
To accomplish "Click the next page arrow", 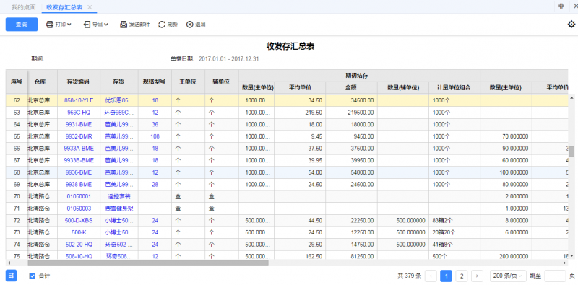I will click(x=478, y=276).
